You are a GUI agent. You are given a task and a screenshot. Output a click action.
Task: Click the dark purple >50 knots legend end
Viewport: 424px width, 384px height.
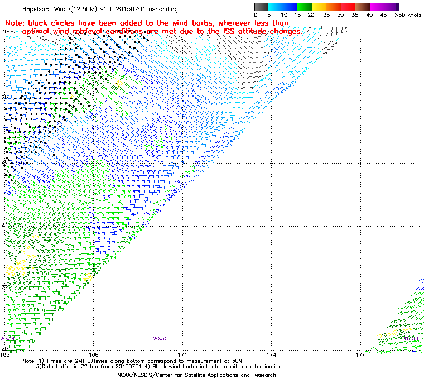point(398,7)
